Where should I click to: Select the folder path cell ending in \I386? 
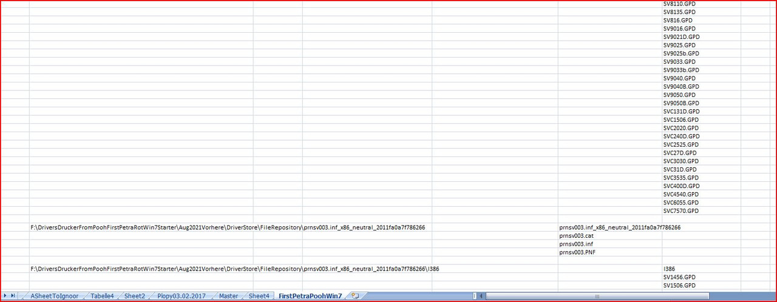(x=235, y=269)
